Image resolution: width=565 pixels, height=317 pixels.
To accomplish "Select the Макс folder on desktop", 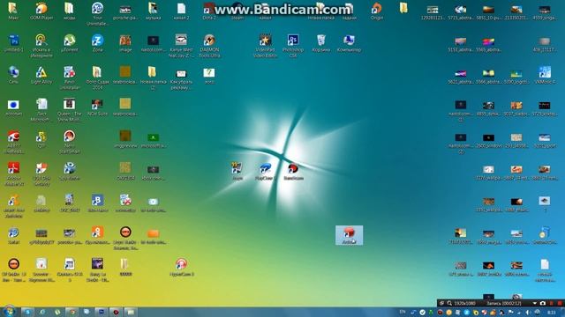I will point(13,11).
